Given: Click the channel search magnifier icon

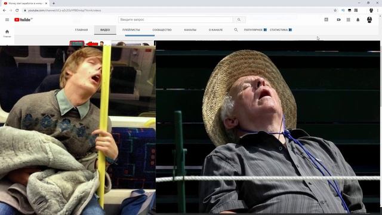Looking at the screenshot, I should [x=236, y=30].
